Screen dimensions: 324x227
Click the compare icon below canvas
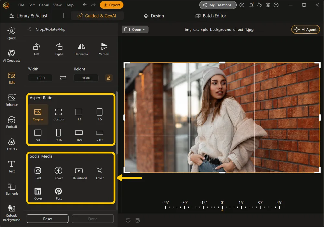pos(138,220)
